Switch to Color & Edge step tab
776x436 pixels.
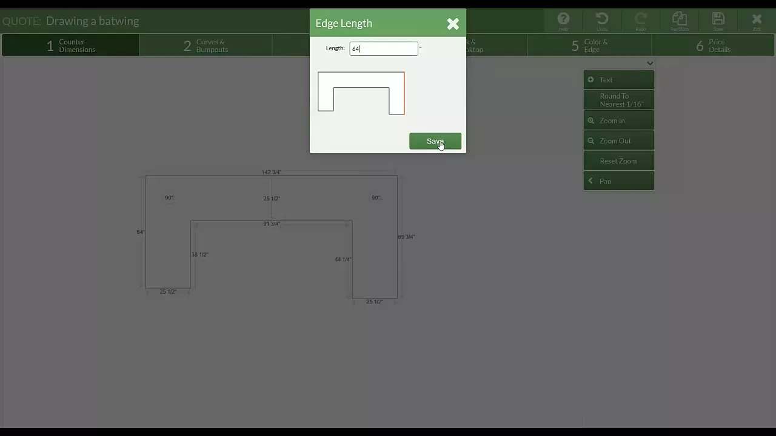589,45
